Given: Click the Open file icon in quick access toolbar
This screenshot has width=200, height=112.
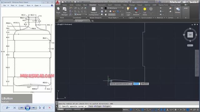Looking at the screenshot, I should [x=66, y=2].
